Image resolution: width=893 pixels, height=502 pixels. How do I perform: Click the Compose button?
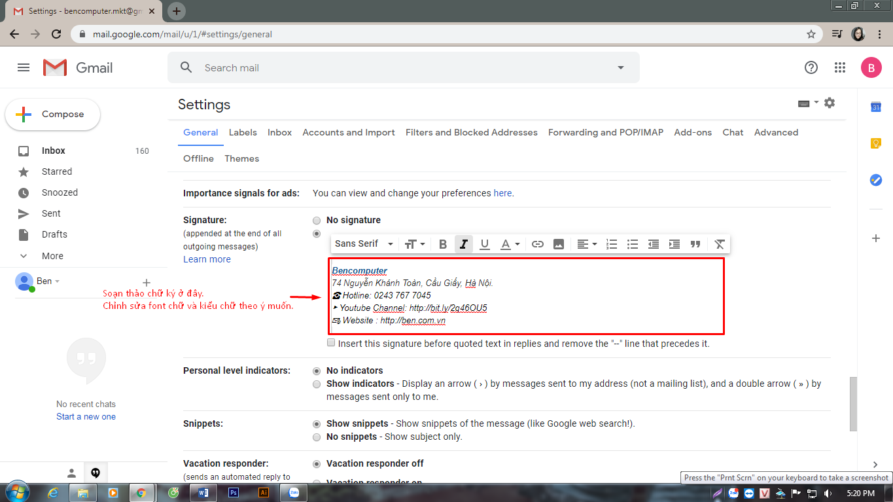tap(53, 115)
